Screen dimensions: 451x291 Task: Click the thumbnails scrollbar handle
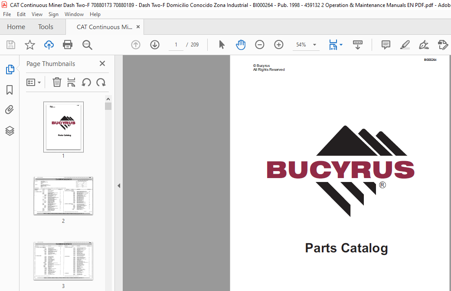(x=108, y=106)
